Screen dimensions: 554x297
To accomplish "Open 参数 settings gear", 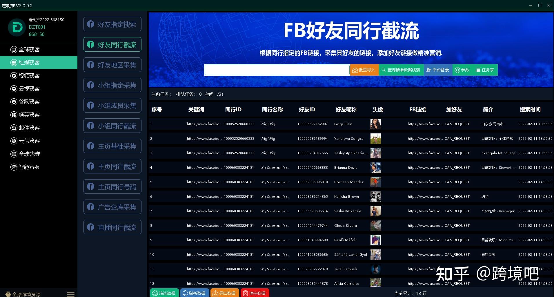I will [462, 70].
